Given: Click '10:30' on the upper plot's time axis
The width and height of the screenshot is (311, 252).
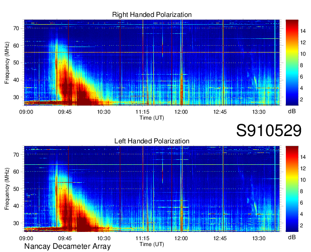Looking at the screenshot, I should click(103, 112).
